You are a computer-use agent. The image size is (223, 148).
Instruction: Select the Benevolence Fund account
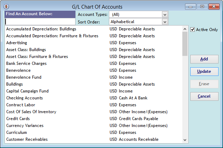(x=93, y=77)
